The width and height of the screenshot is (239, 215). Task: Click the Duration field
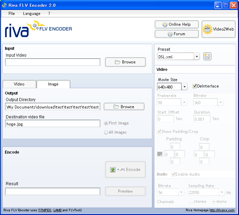click(202, 119)
